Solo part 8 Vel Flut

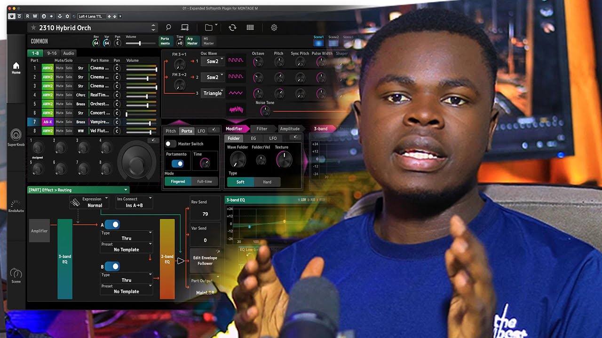click(x=69, y=131)
